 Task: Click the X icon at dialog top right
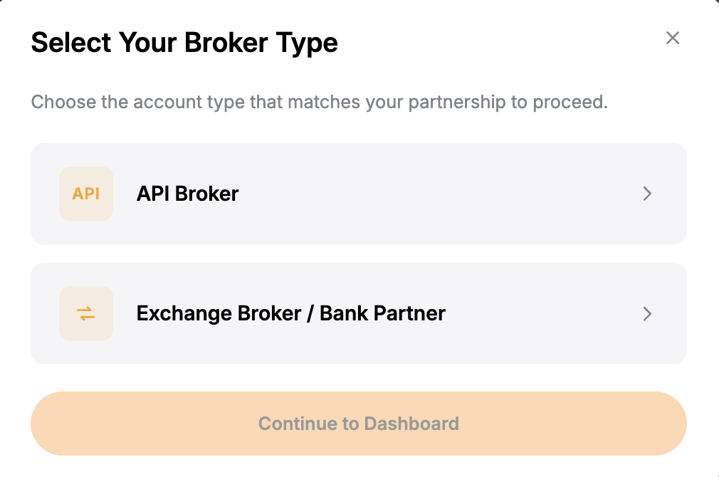pyautogui.click(x=673, y=38)
